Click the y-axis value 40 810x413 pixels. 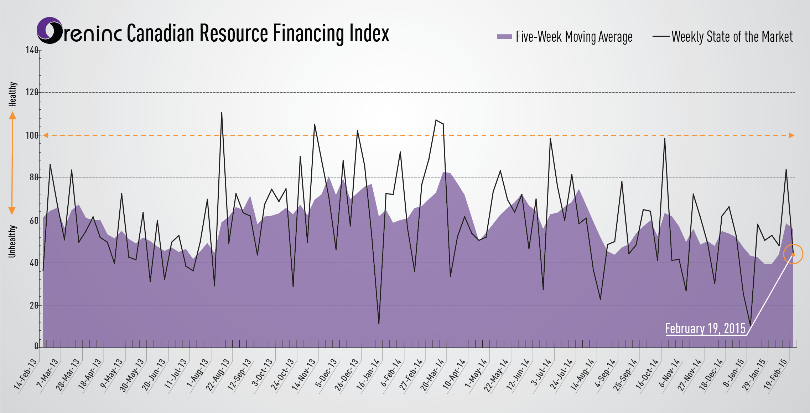coord(33,263)
